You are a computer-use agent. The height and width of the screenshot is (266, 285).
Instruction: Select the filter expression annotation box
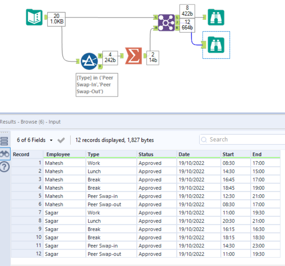[97, 85]
